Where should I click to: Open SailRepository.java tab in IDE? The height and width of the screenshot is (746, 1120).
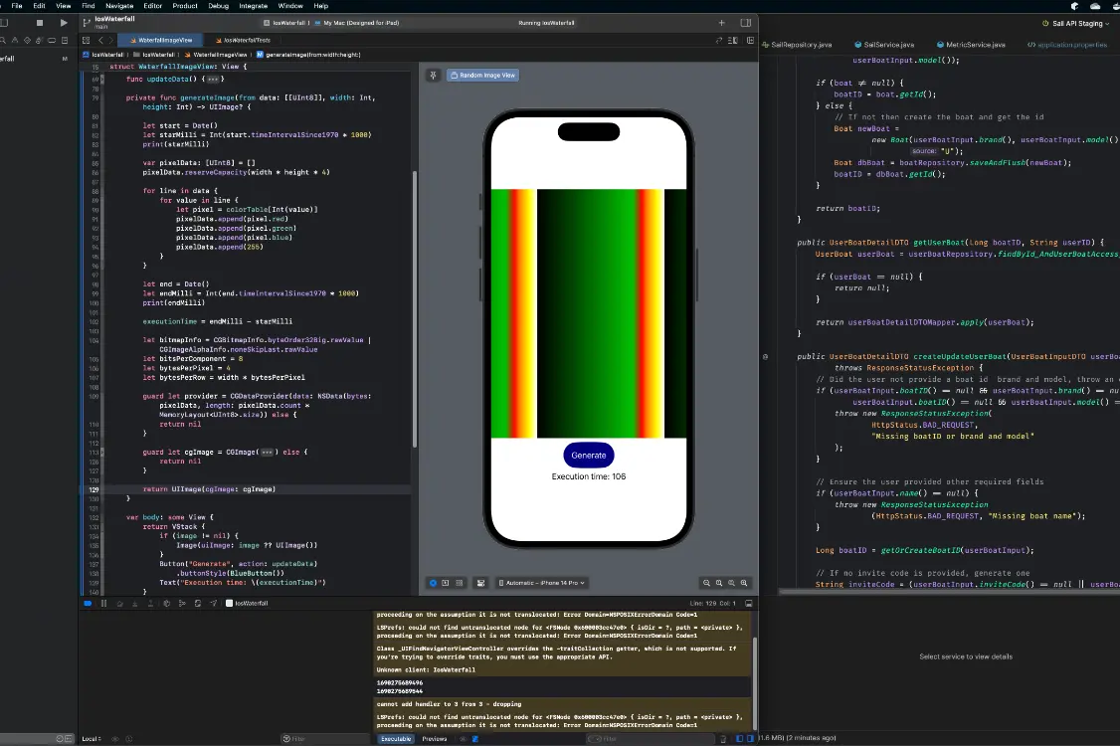click(797, 45)
